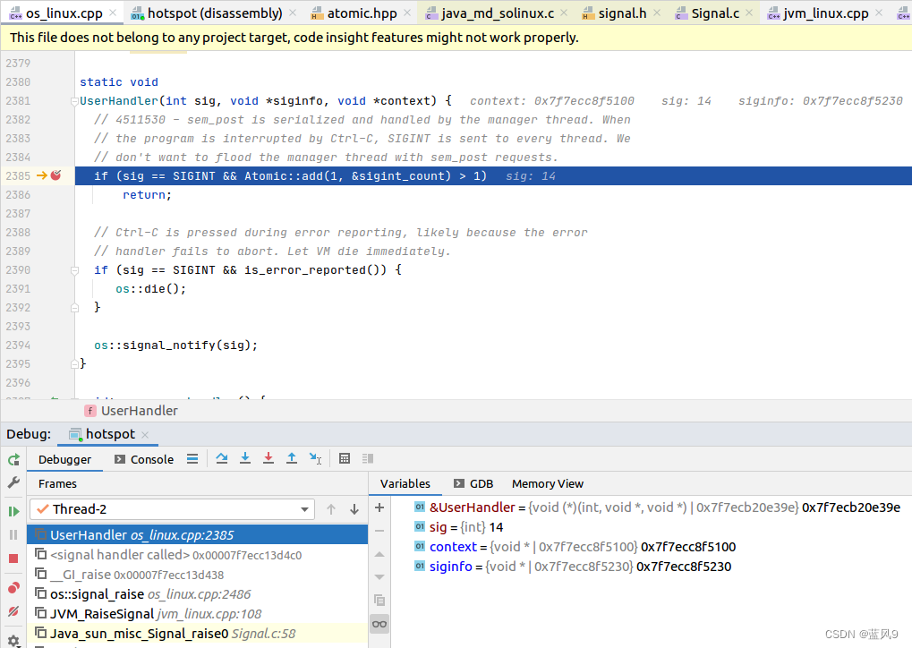Stop the debug session

click(13, 558)
